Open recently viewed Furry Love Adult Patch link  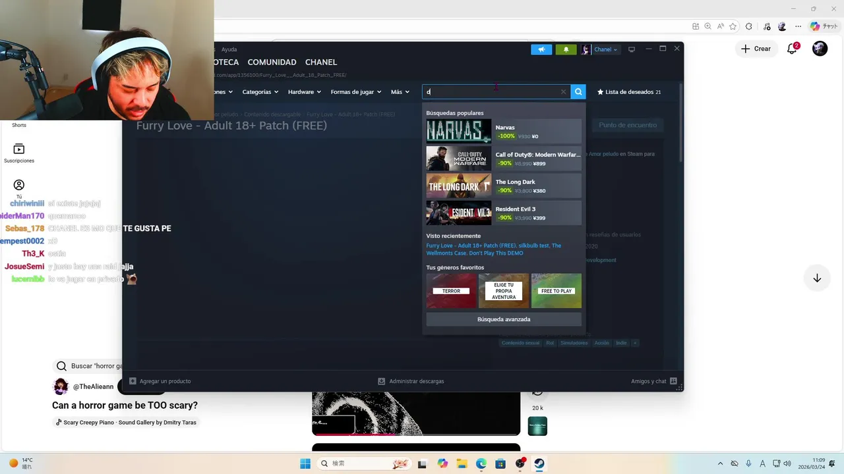tap(471, 246)
